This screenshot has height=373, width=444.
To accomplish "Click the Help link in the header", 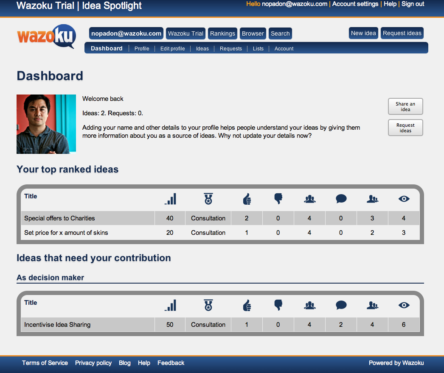I will [390, 4].
